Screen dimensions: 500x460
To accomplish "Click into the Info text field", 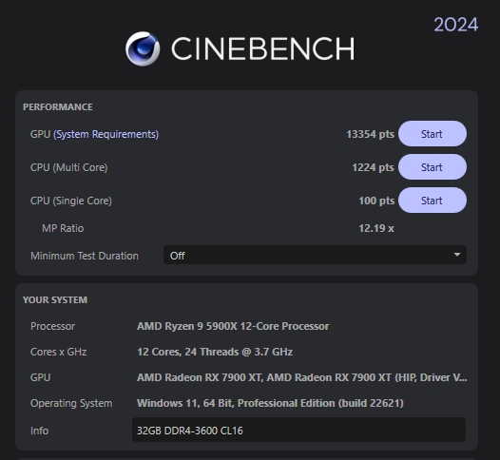I will tap(298, 430).
